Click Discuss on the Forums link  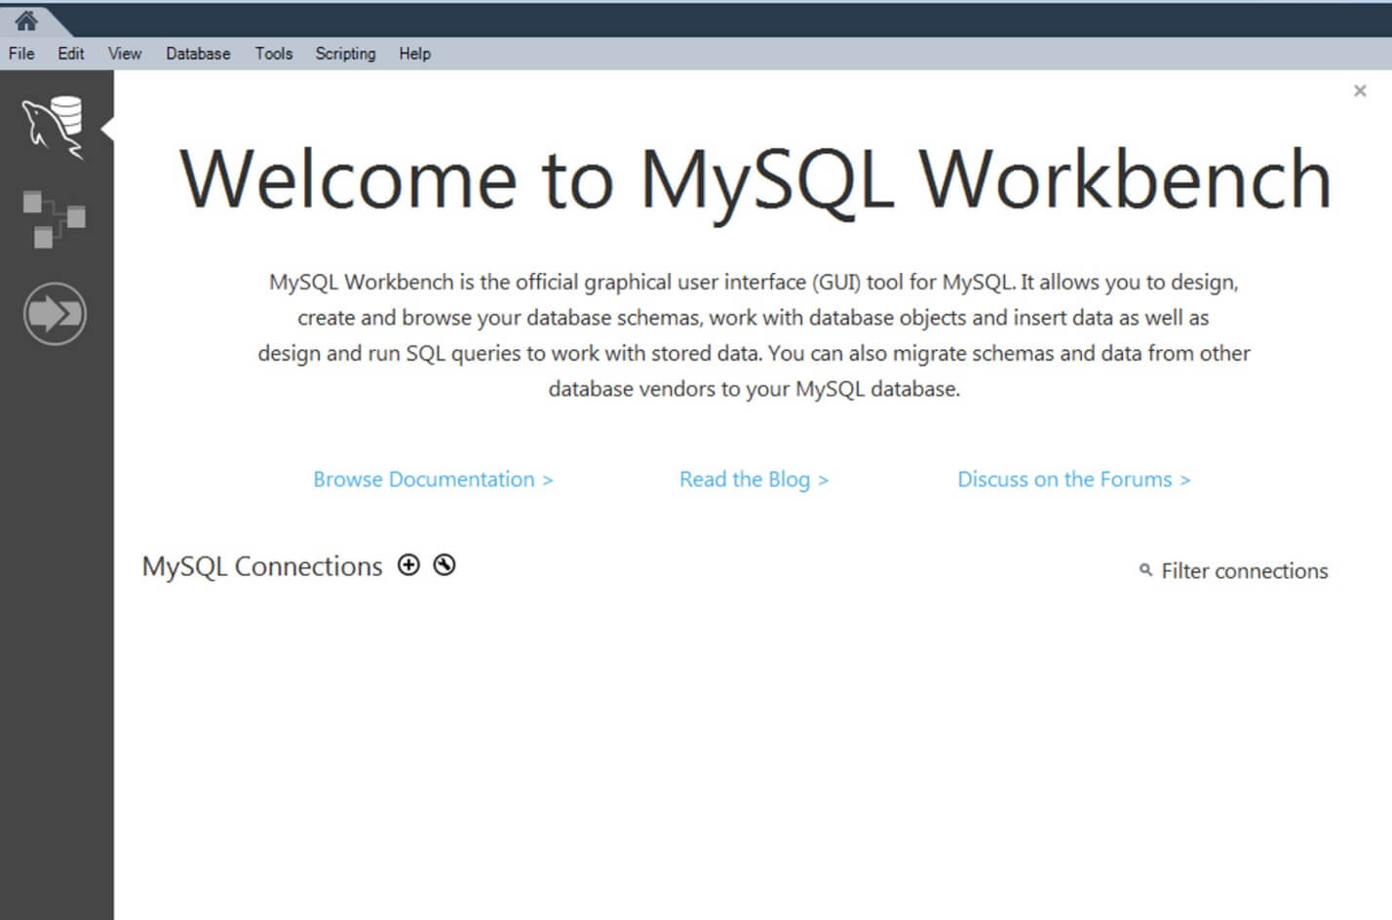1074,479
